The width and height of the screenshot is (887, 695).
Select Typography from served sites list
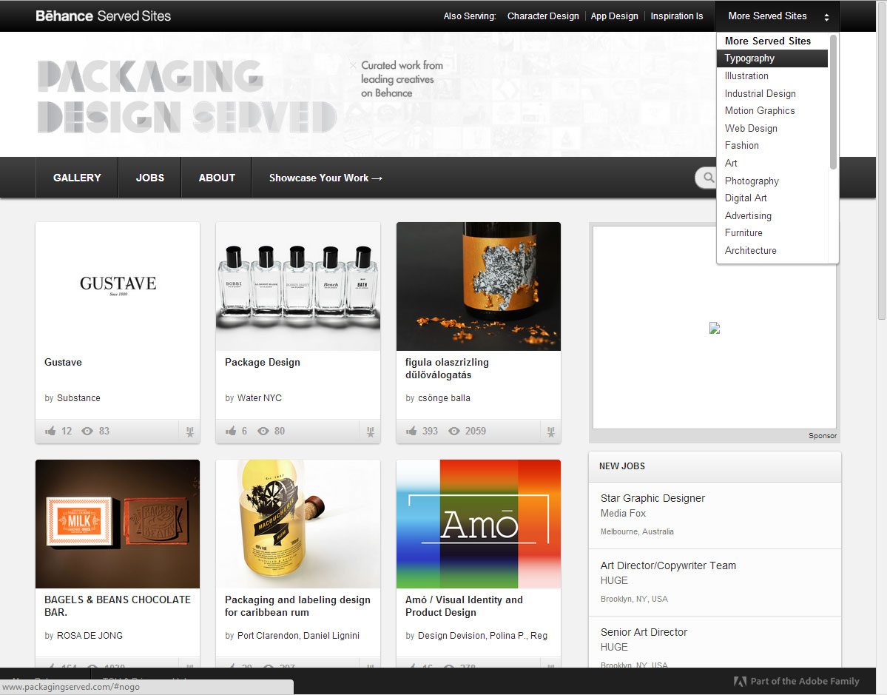pyautogui.click(x=772, y=58)
